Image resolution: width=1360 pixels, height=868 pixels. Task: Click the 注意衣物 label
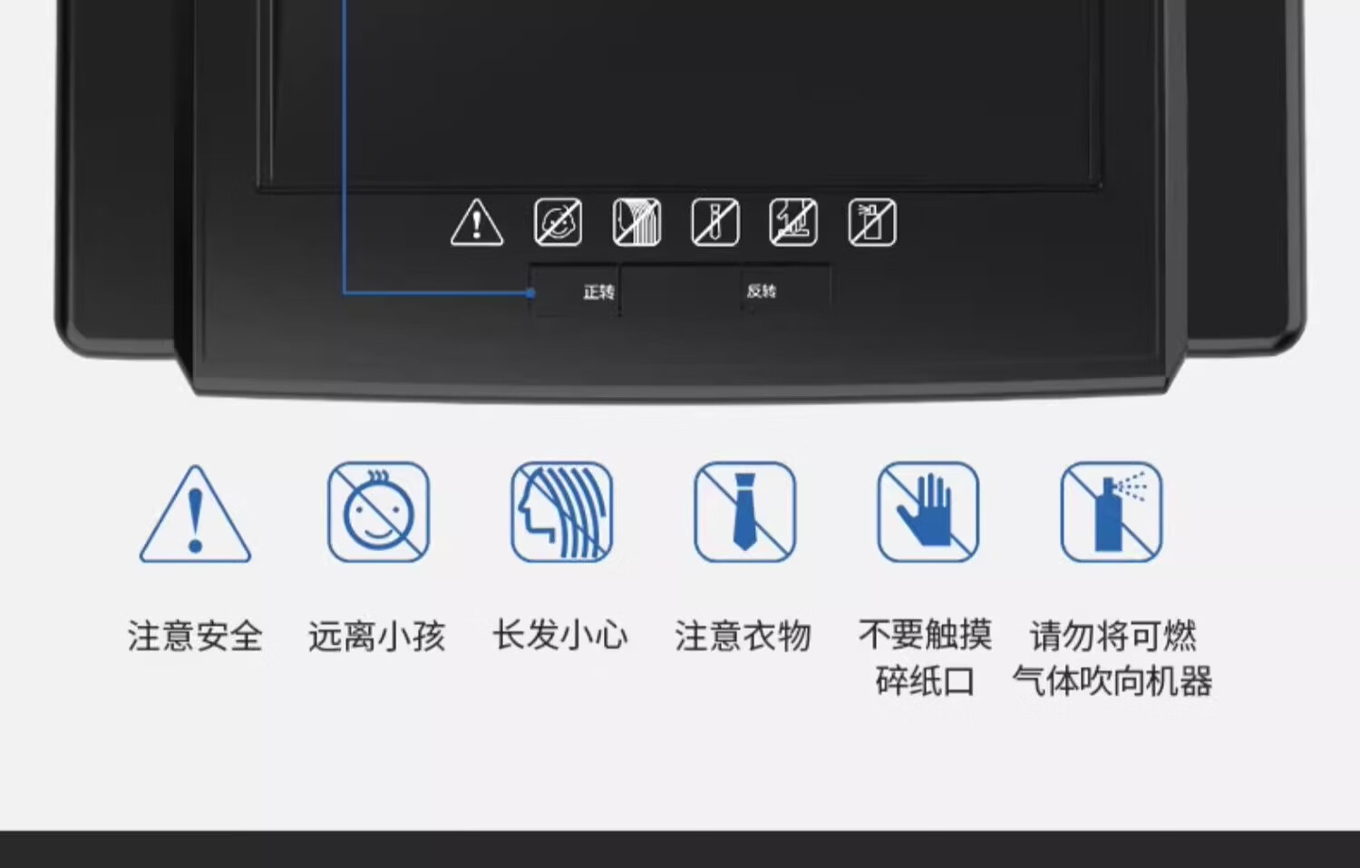click(743, 636)
